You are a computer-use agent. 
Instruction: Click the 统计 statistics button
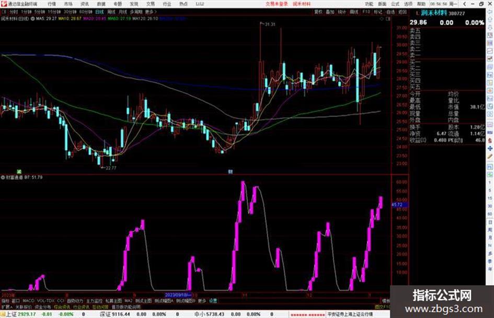342,11
